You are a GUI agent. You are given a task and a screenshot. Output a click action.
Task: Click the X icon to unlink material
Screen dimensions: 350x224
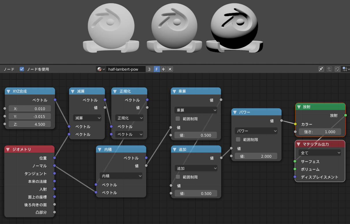[170, 69]
